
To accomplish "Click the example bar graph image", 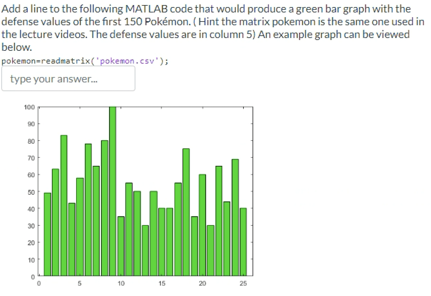I will pyautogui.click(x=141, y=192).
